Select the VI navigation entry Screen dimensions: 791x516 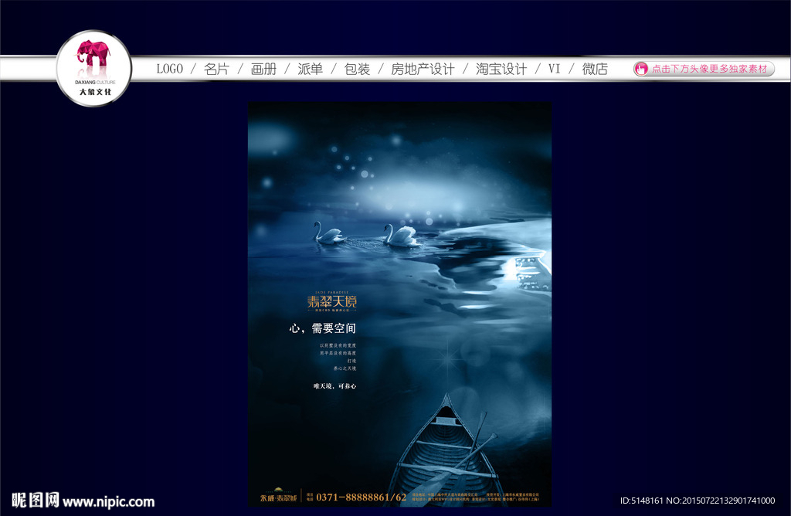[x=555, y=68]
